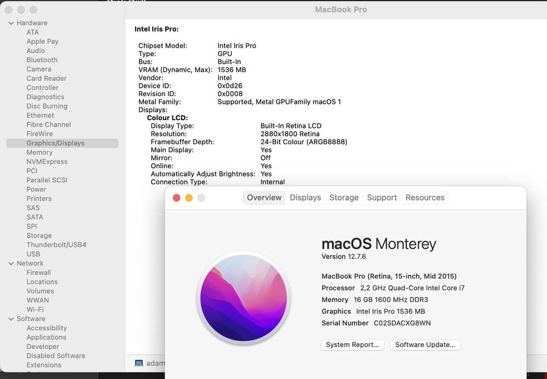Open the Resources tab

pos(425,198)
